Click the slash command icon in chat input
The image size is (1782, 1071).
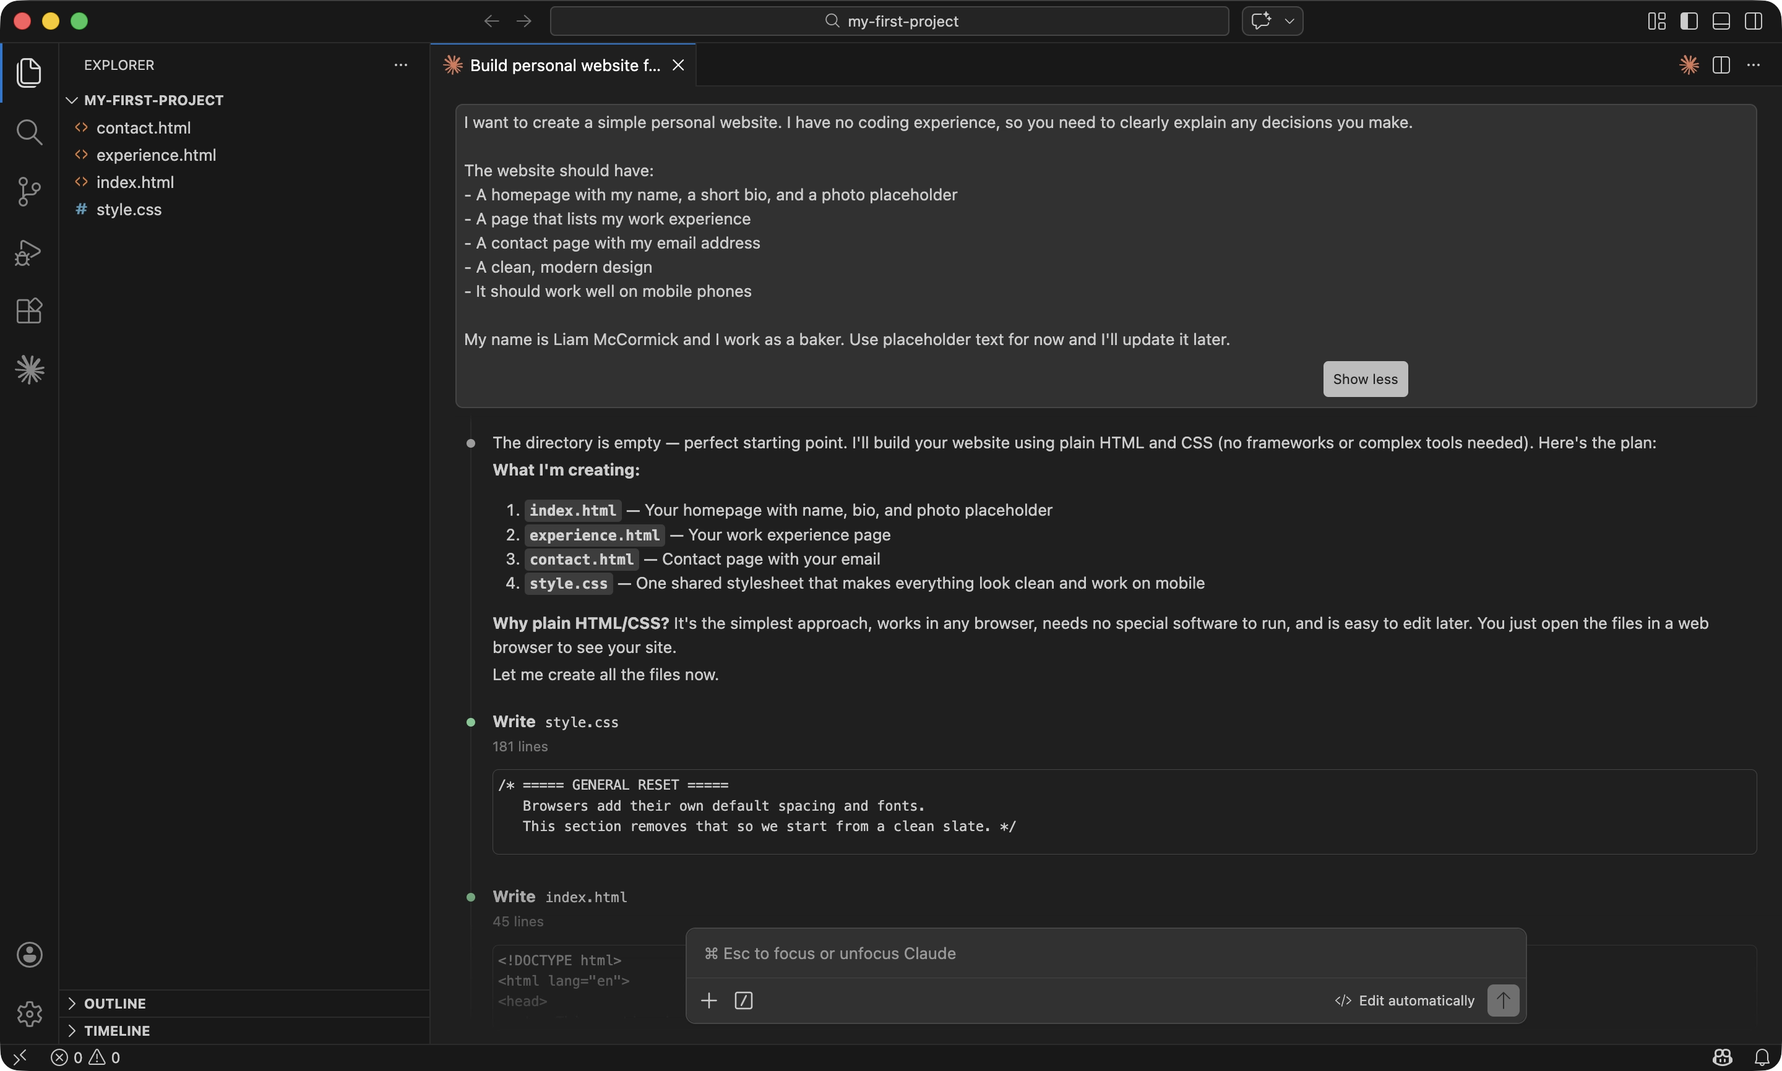click(743, 1001)
